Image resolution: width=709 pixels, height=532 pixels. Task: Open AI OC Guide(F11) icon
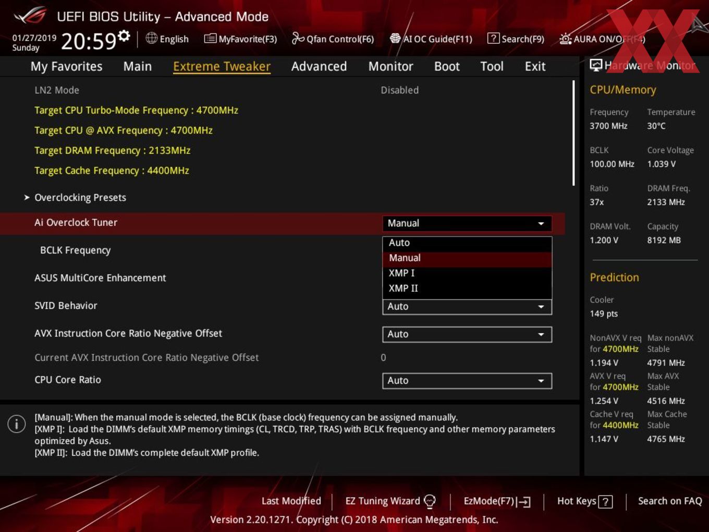click(x=395, y=39)
